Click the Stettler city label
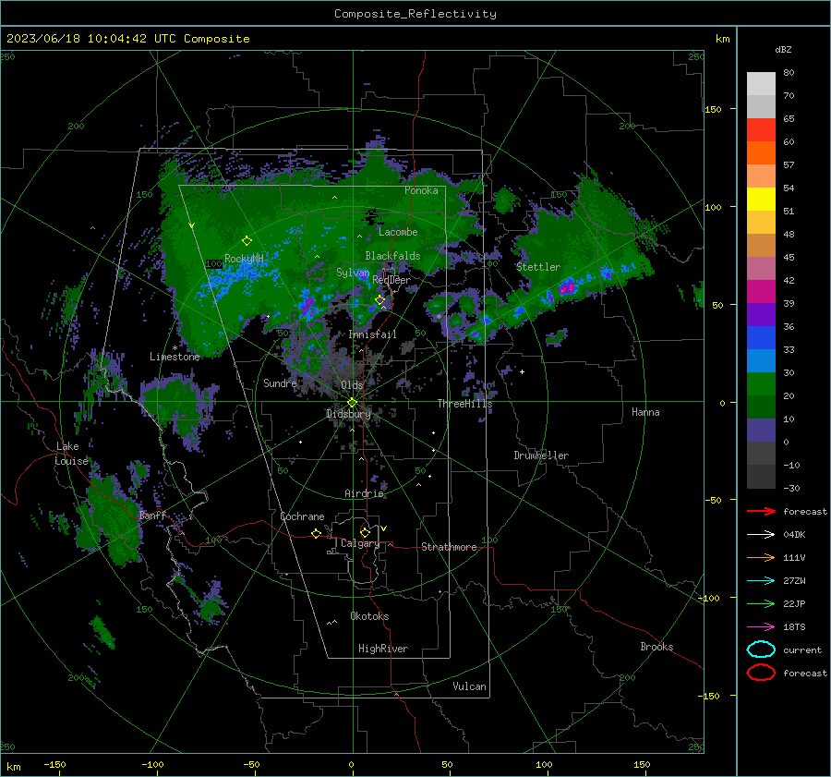This screenshot has width=831, height=777. tap(538, 267)
